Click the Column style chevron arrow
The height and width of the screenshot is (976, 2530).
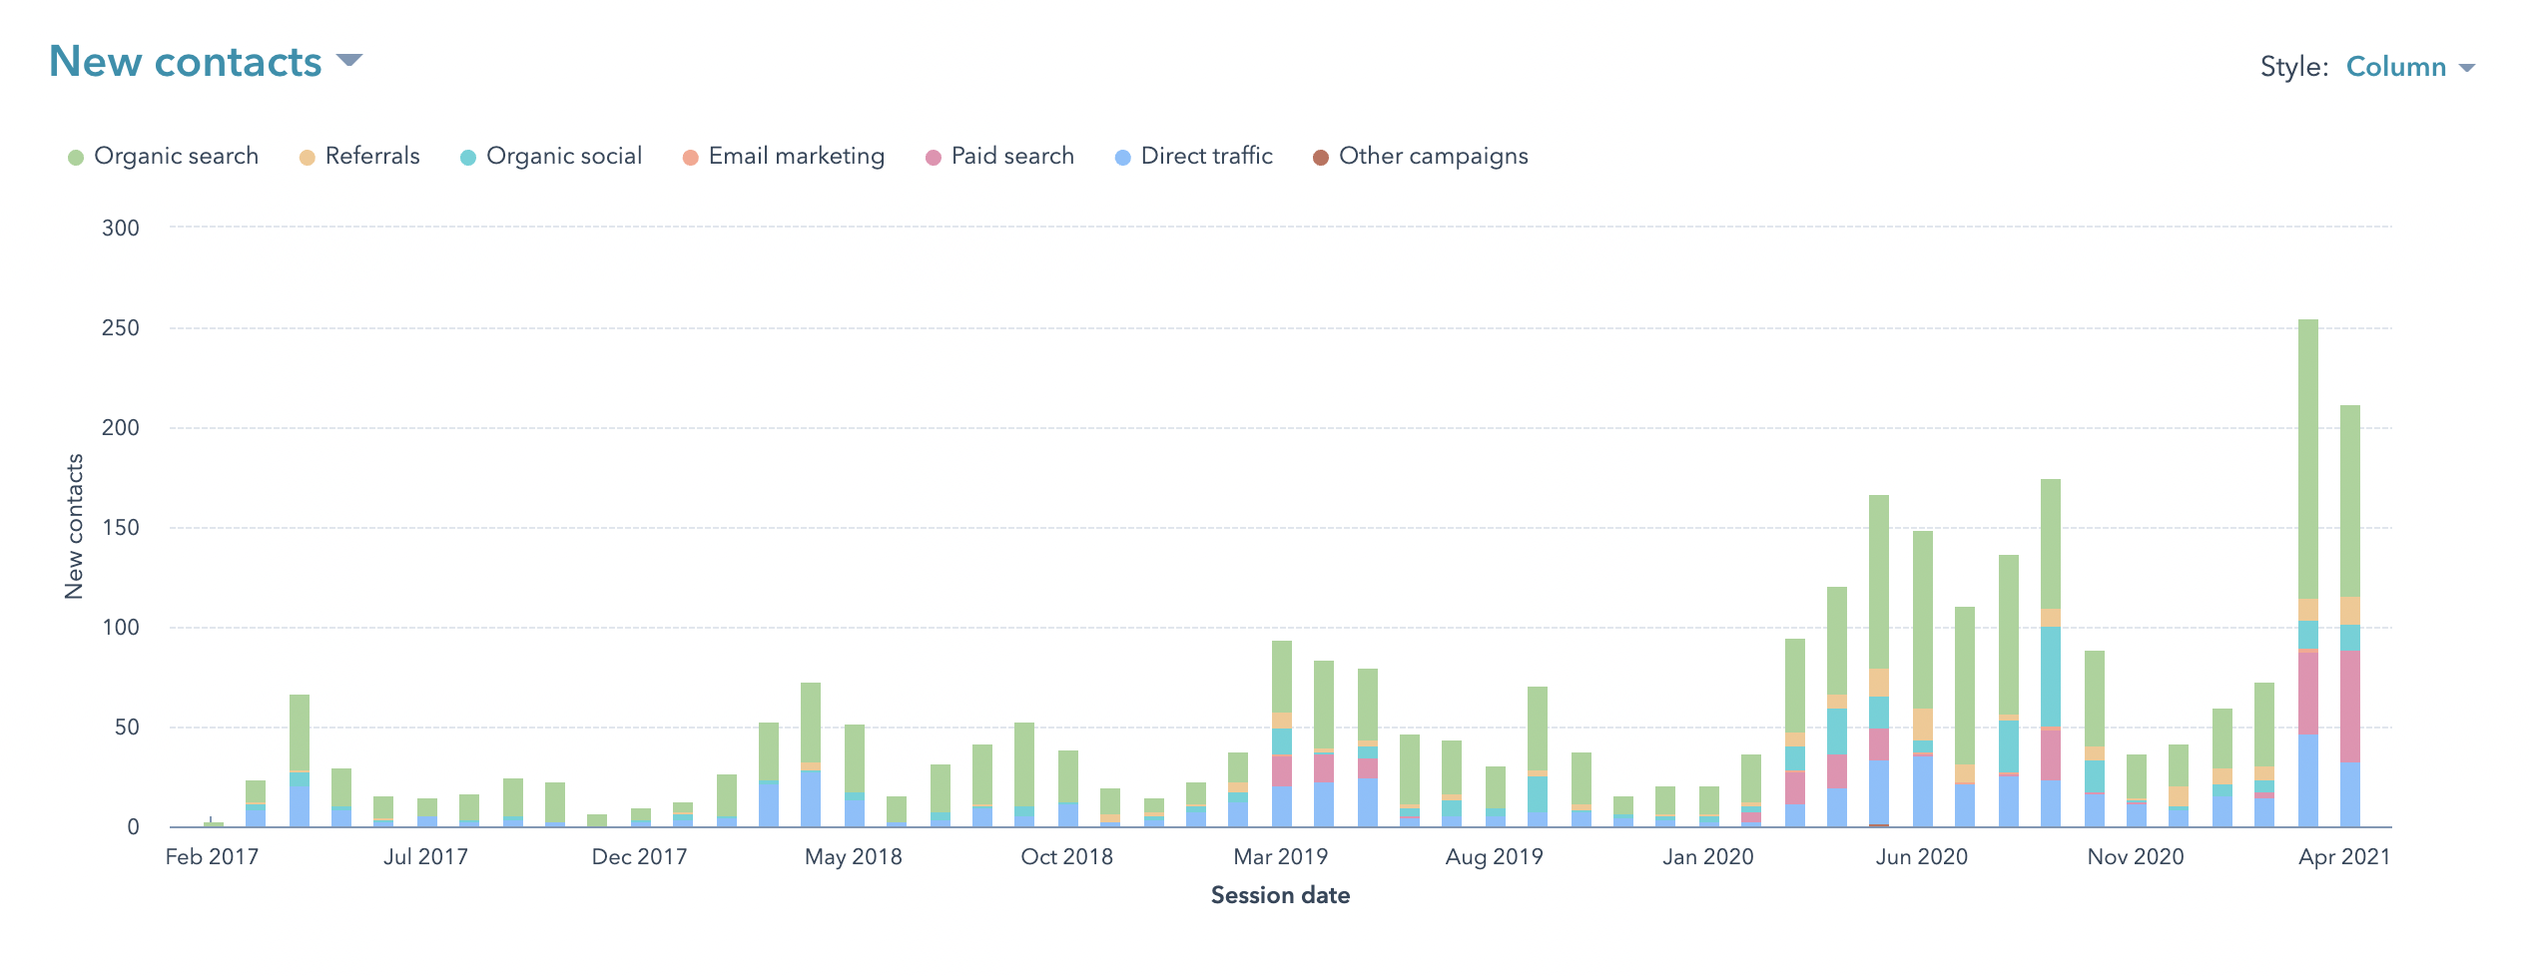[2466, 69]
